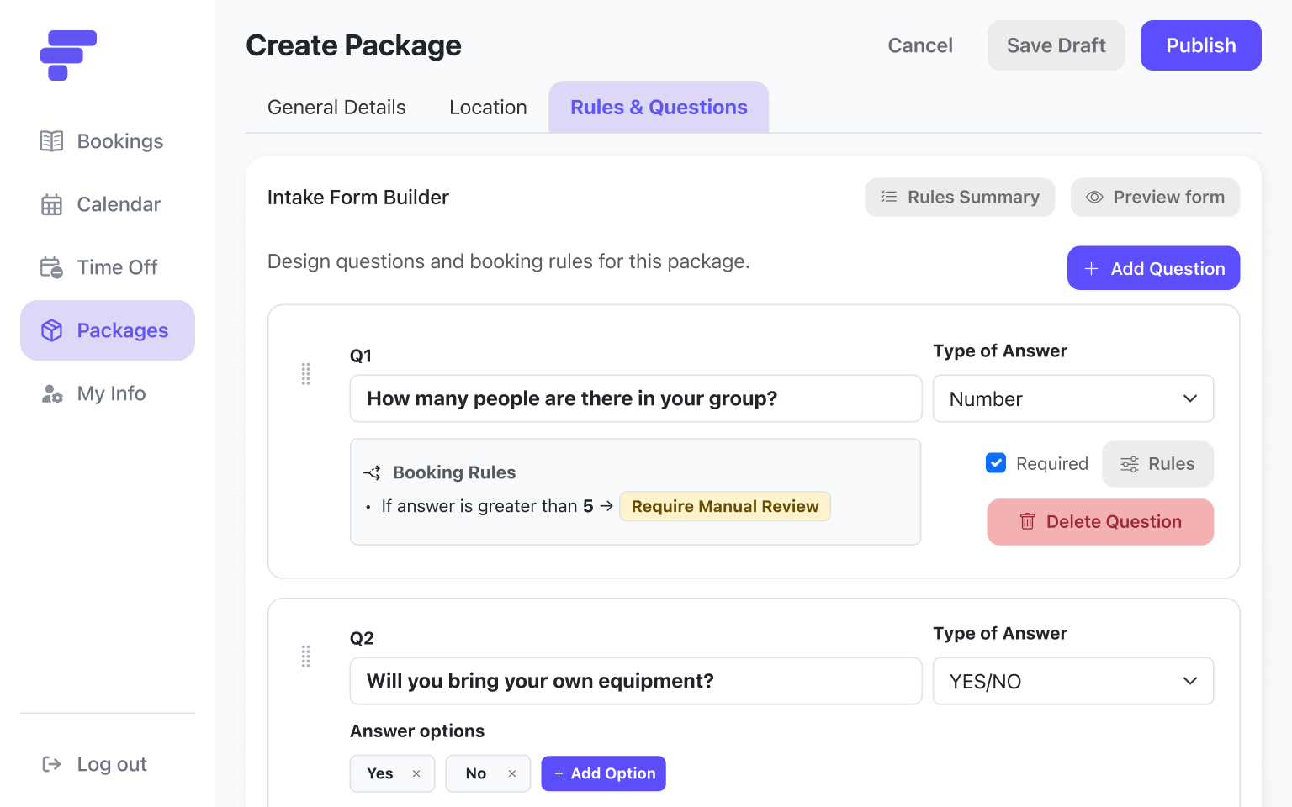
Task: Click the Create Package heading
Action: point(353,45)
